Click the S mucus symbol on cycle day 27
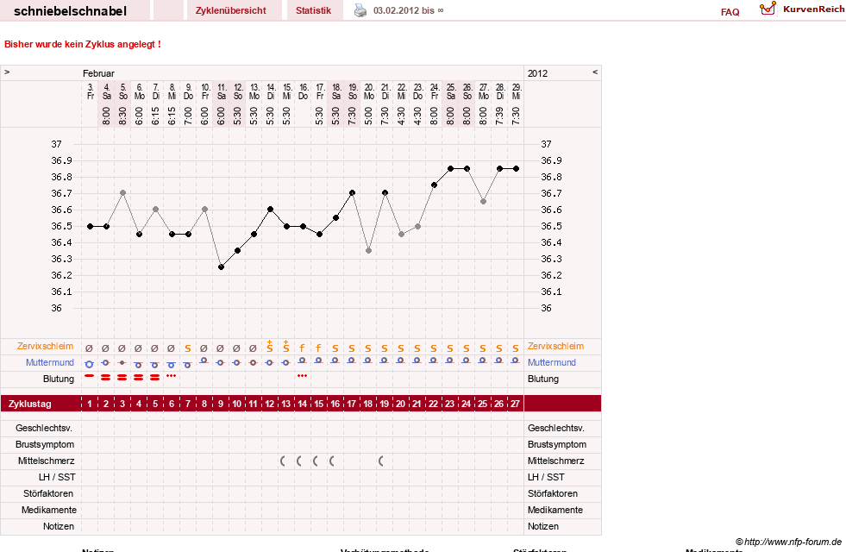The width and height of the screenshot is (846, 552). pos(515,348)
